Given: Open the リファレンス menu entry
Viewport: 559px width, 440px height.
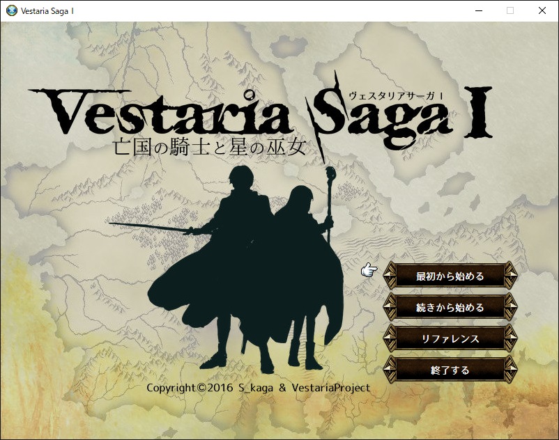Looking at the screenshot, I should pyautogui.click(x=450, y=338).
